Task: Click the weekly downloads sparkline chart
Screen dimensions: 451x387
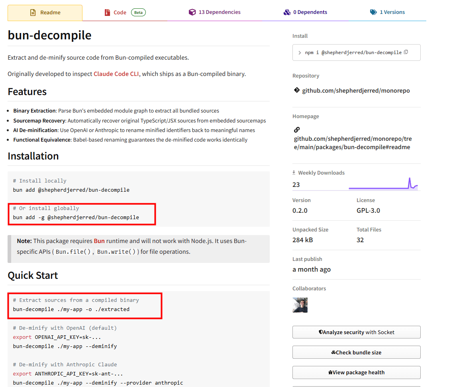Action: 383,184
